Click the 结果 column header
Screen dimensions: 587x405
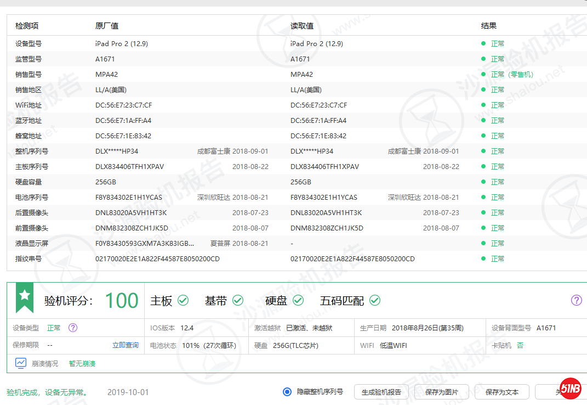(489, 26)
